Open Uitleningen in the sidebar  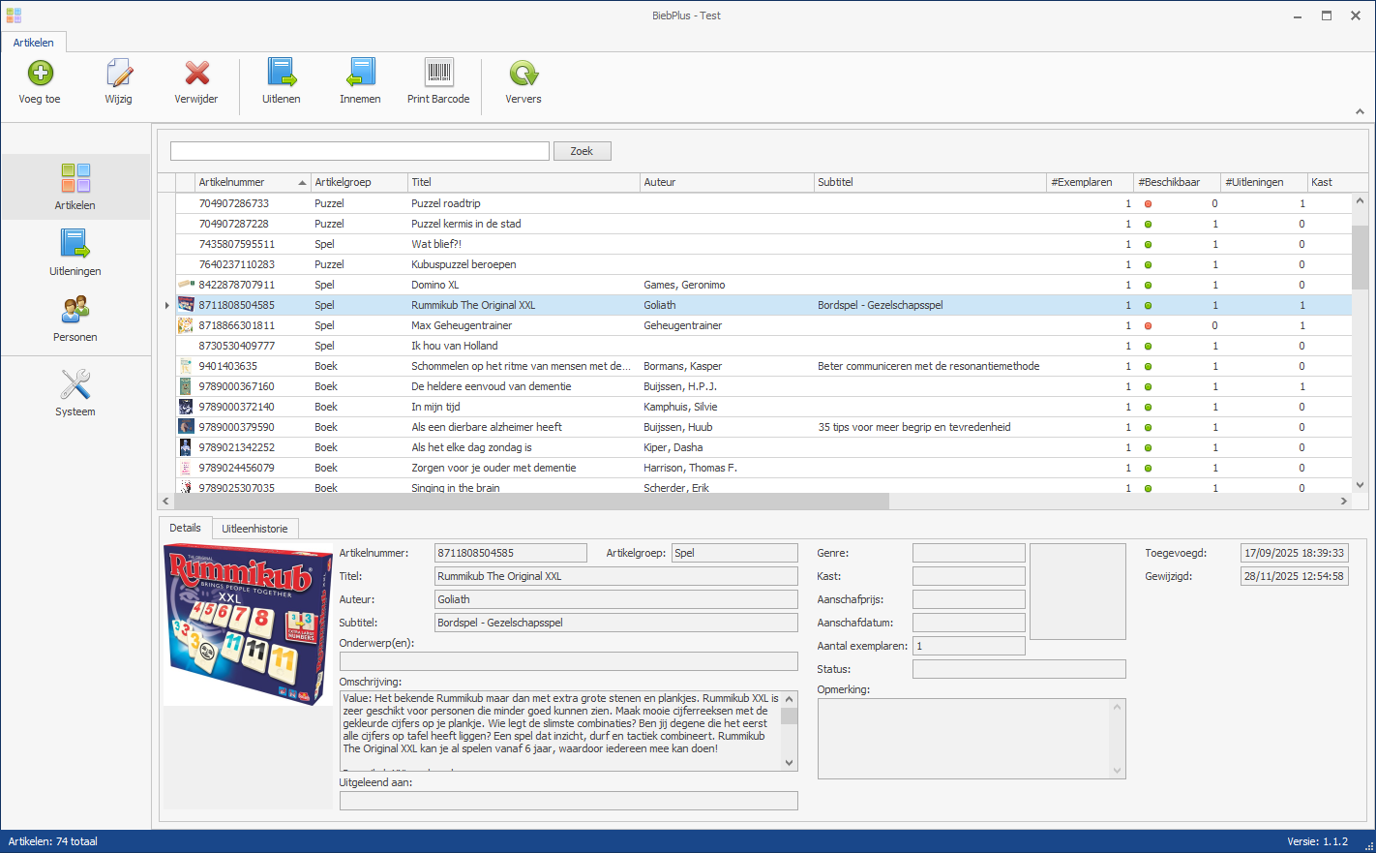coord(75,252)
